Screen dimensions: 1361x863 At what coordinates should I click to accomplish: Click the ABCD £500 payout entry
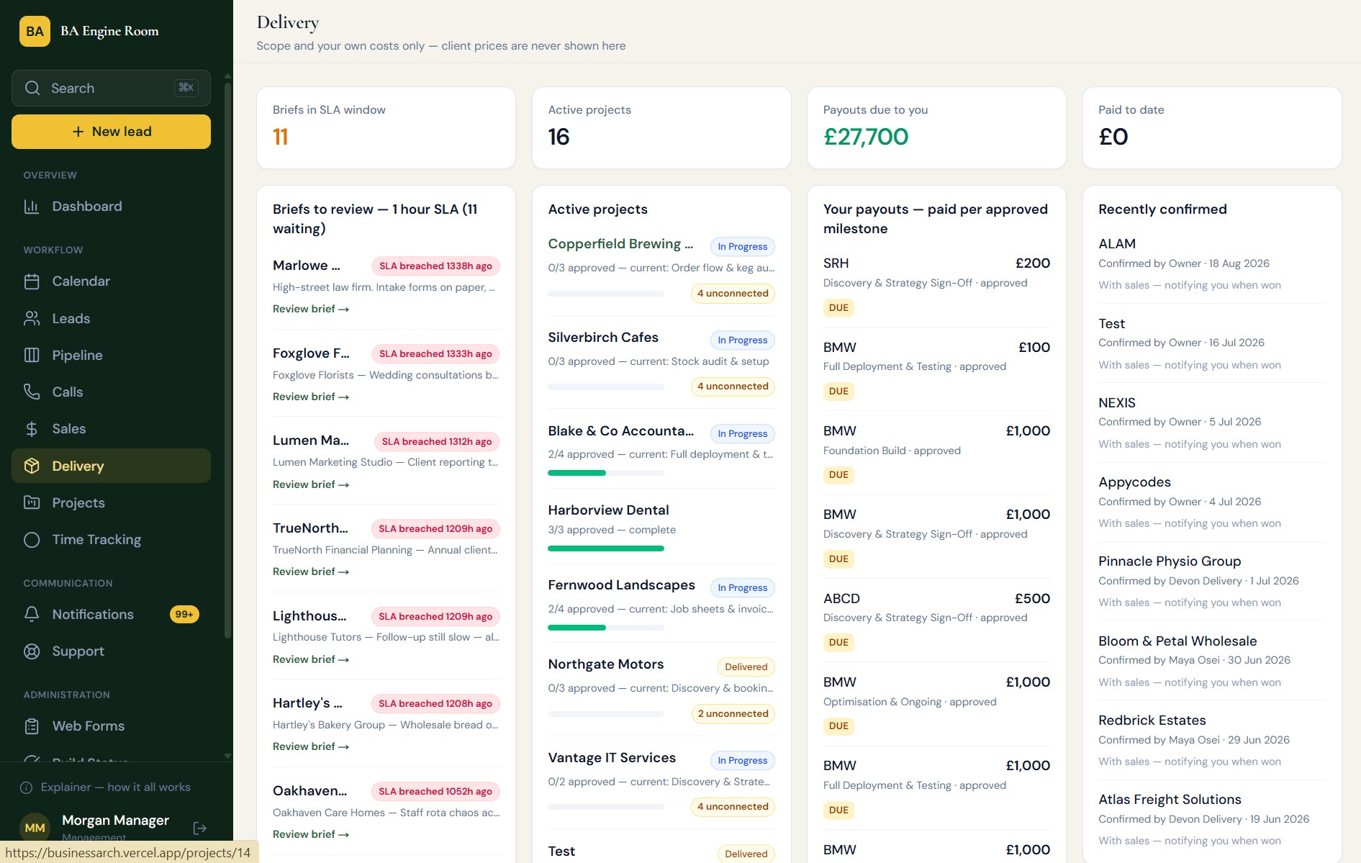pyautogui.click(x=936, y=620)
